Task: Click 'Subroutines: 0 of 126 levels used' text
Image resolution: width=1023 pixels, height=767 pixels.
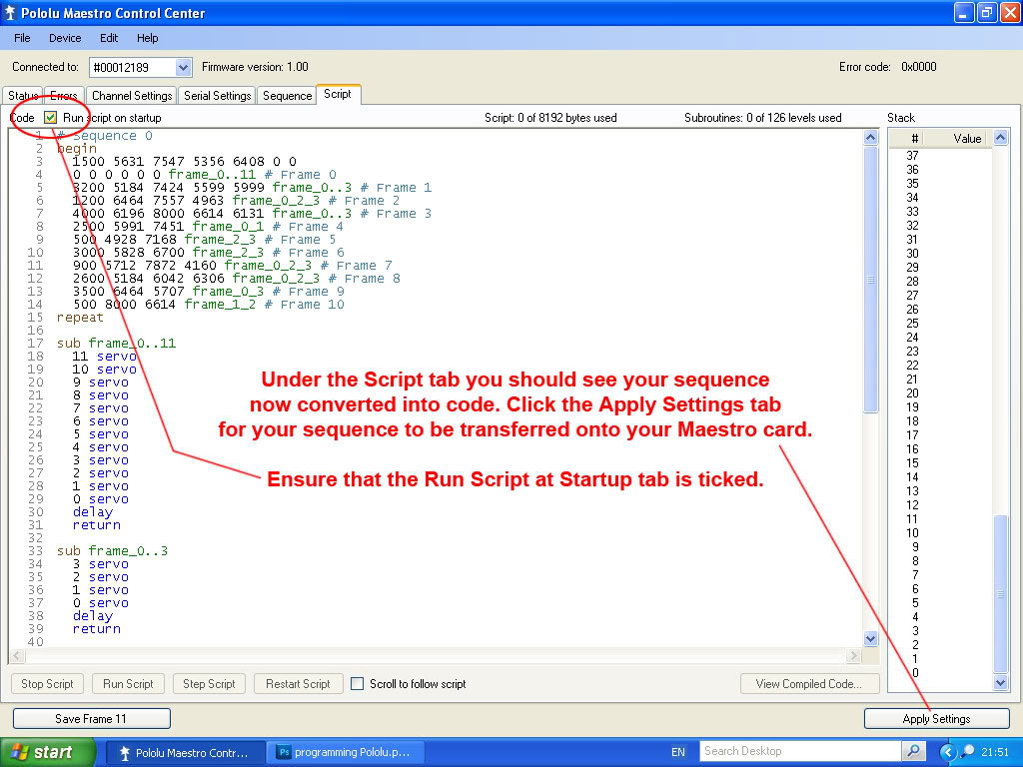Action: 762,118
